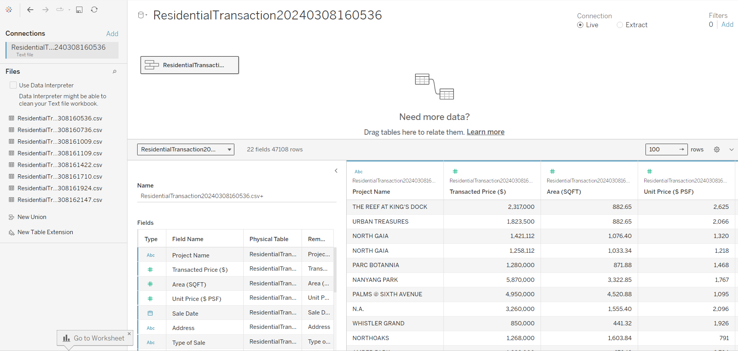Viewport: 738px width, 351px height.
Task: Click the New Union item
Action: (32, 217)
